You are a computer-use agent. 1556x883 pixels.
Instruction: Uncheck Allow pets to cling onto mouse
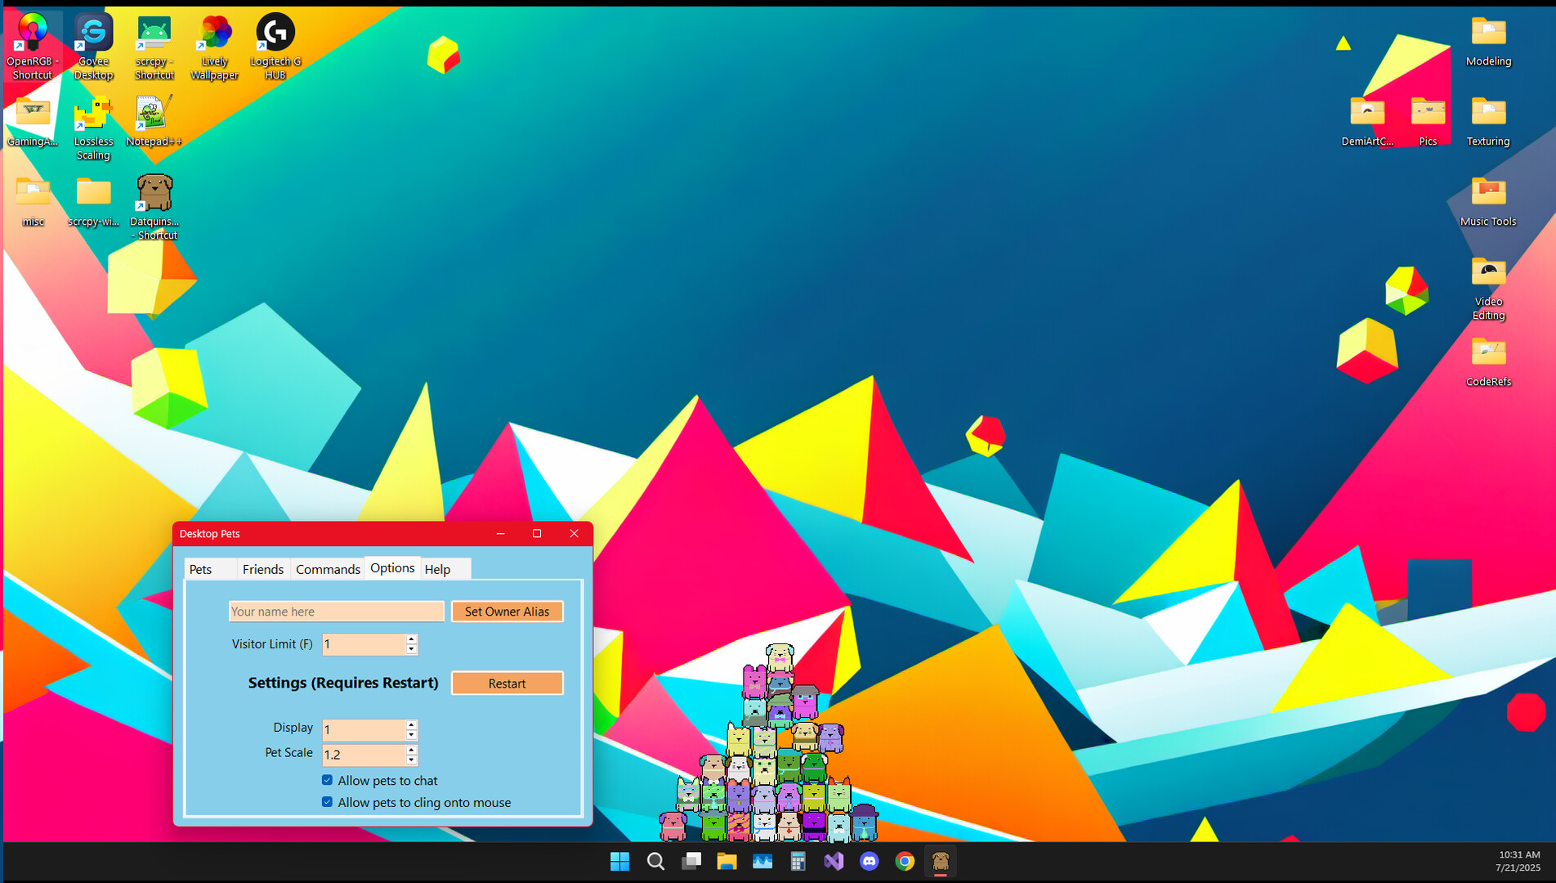pos(327,802)
